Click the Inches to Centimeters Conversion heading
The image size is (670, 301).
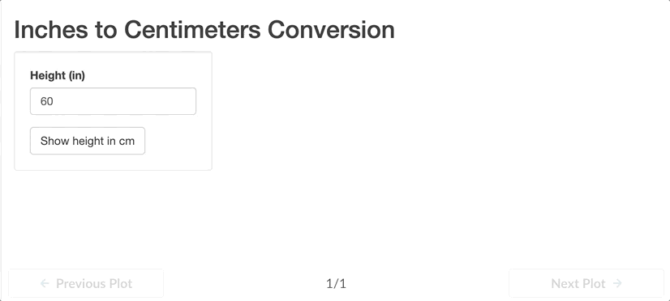coord(204,30)
